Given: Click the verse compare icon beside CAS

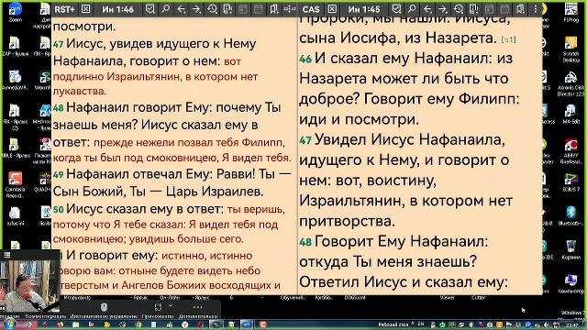Looking at the screenshot, I should 290,9.
